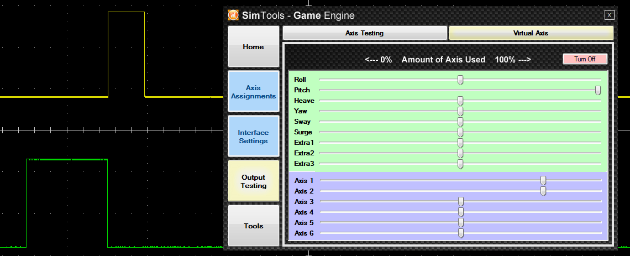Open Output Testing section

pyautogui.click(x=254, y=181)
